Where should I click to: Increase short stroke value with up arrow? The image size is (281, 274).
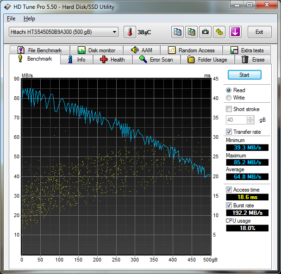[250, 118]
